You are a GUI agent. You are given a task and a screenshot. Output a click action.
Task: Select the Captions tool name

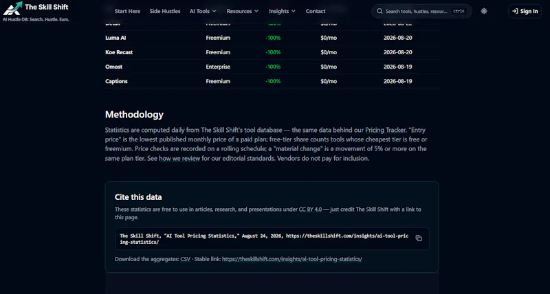116,81
